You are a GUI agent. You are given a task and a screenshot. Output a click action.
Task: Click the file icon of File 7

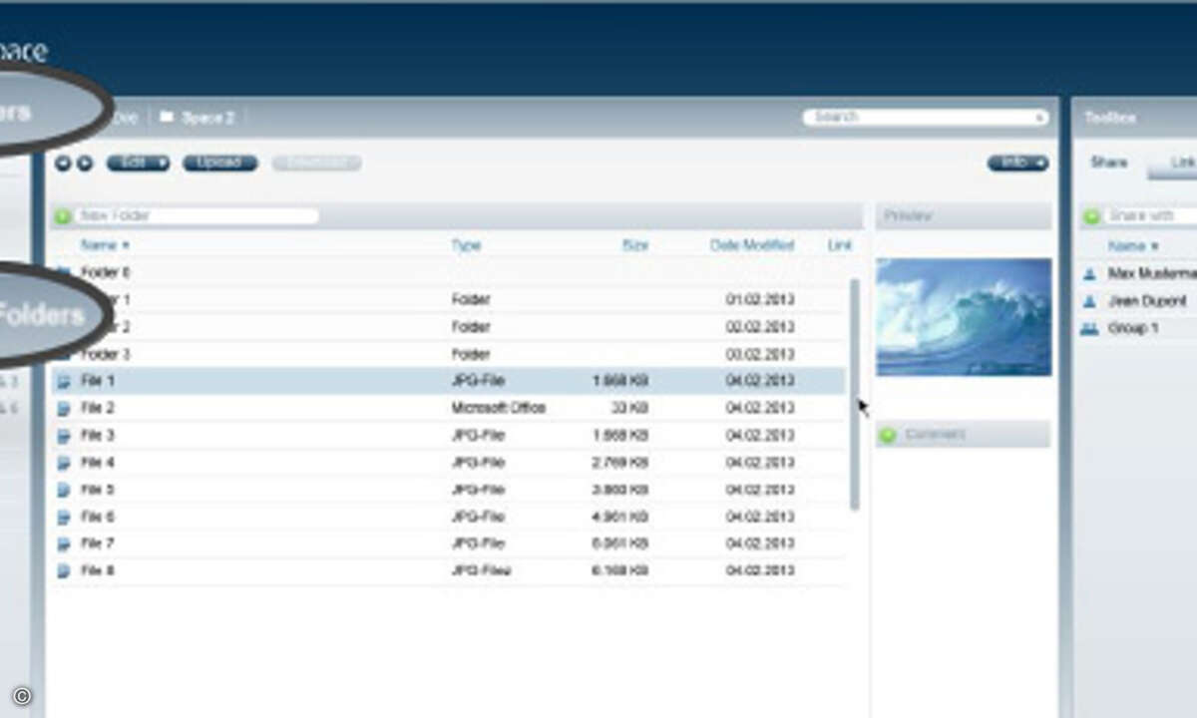[x=65, y=543]
